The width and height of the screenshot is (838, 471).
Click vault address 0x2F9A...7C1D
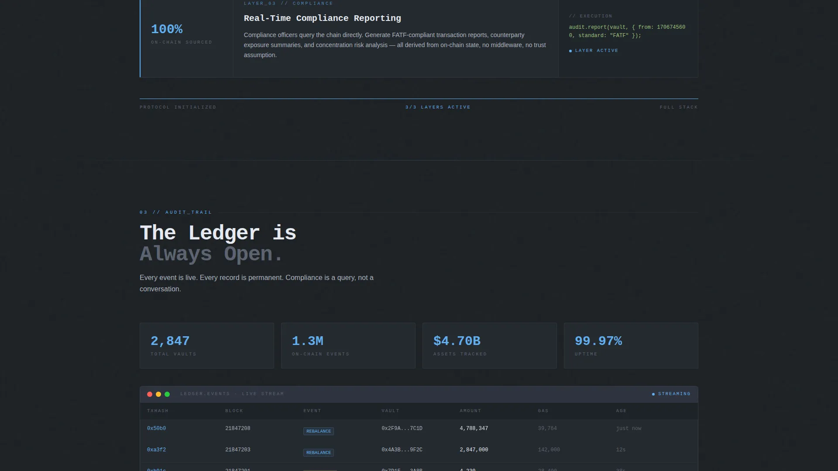pyautogui.click(x=402, y=428)
